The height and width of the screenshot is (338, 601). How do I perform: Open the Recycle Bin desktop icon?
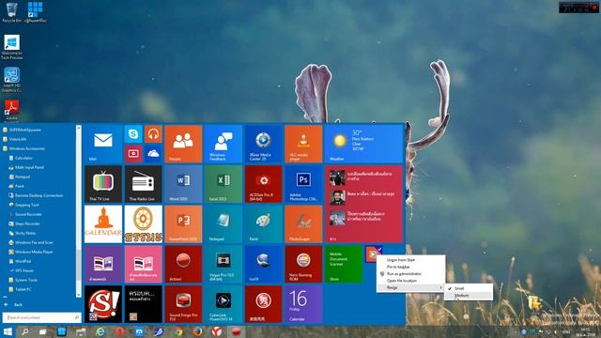(12, 12)
